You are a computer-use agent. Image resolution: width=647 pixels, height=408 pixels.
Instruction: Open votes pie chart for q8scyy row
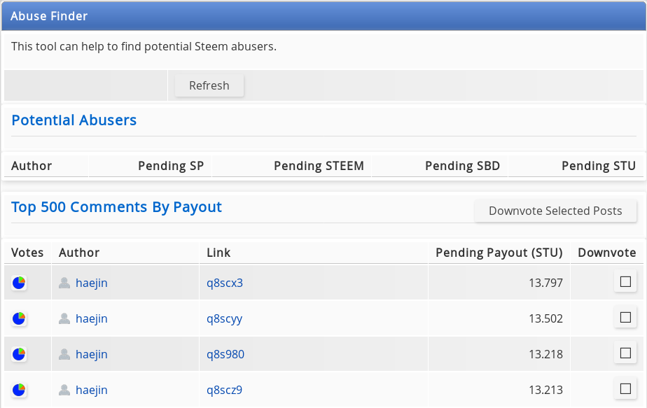(x=19, y=318)
